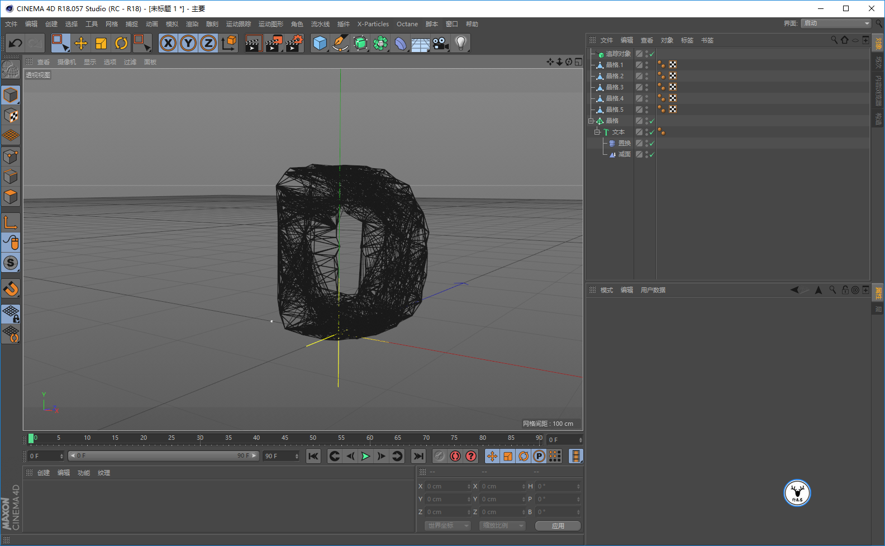Open the 世界坐标 coordinate dropdown

[x=448, y=526]
